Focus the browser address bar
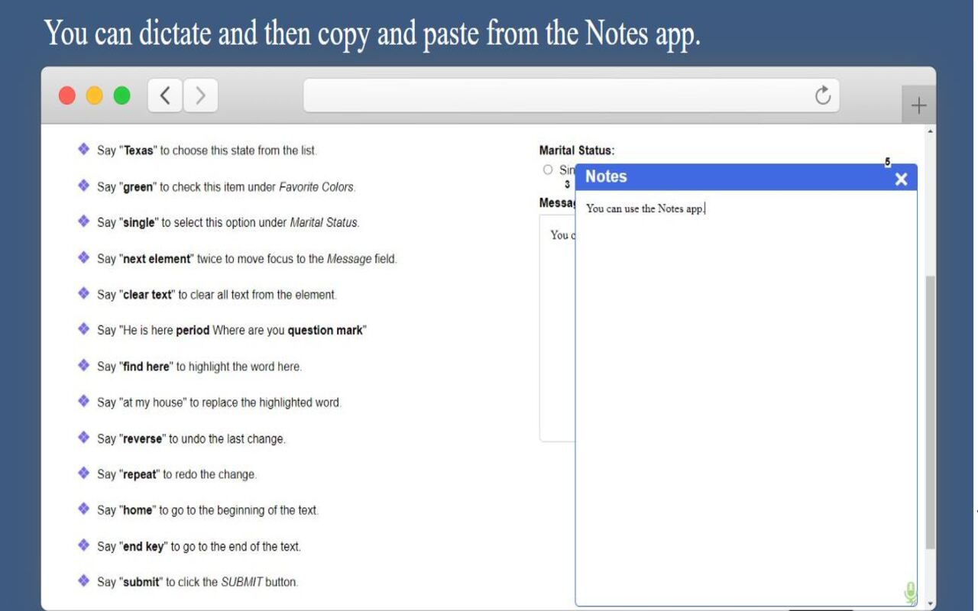The image size is (978, 611). click(x=572, y=95)
